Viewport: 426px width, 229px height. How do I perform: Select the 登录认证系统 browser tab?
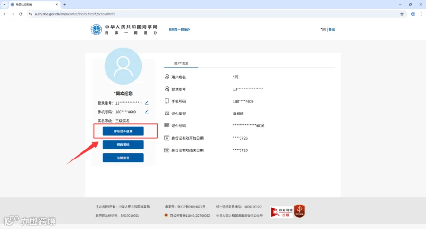(34, 4)
